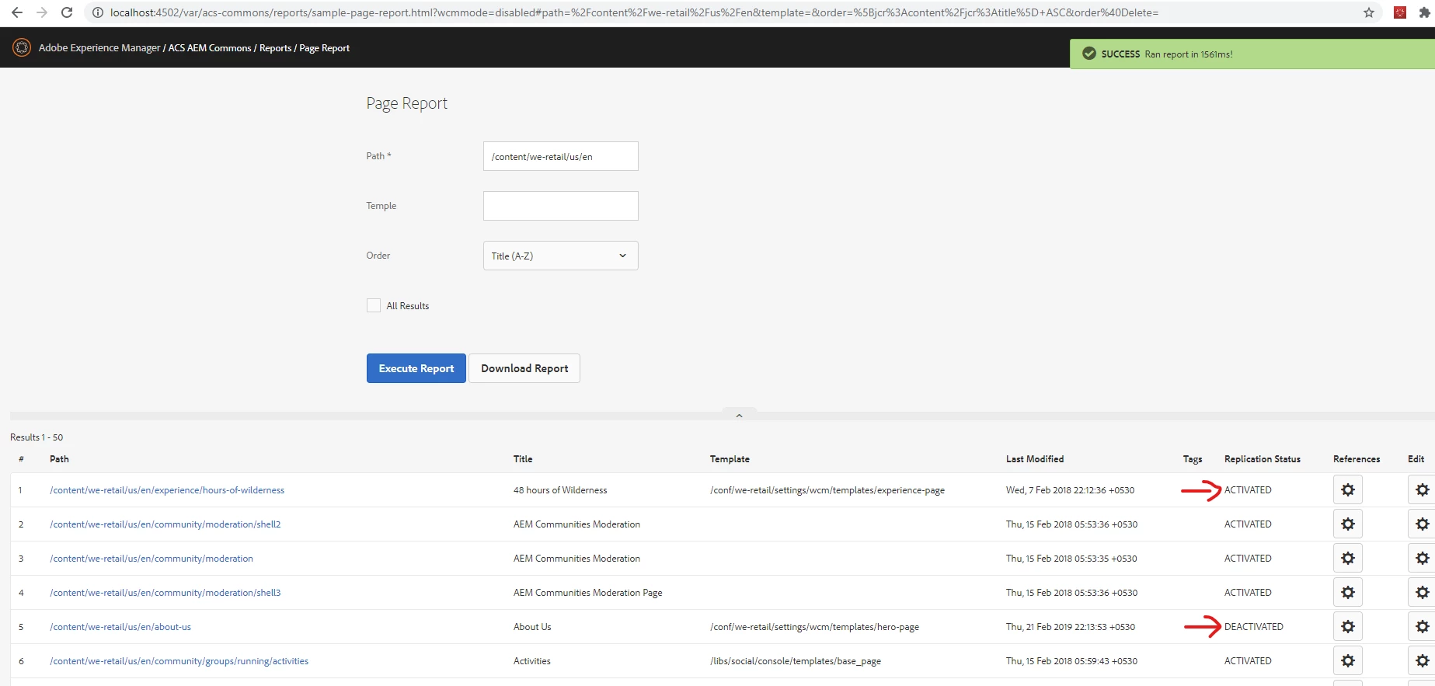Click DEACTIVATED status in about-us row

tap(1254, 627)
